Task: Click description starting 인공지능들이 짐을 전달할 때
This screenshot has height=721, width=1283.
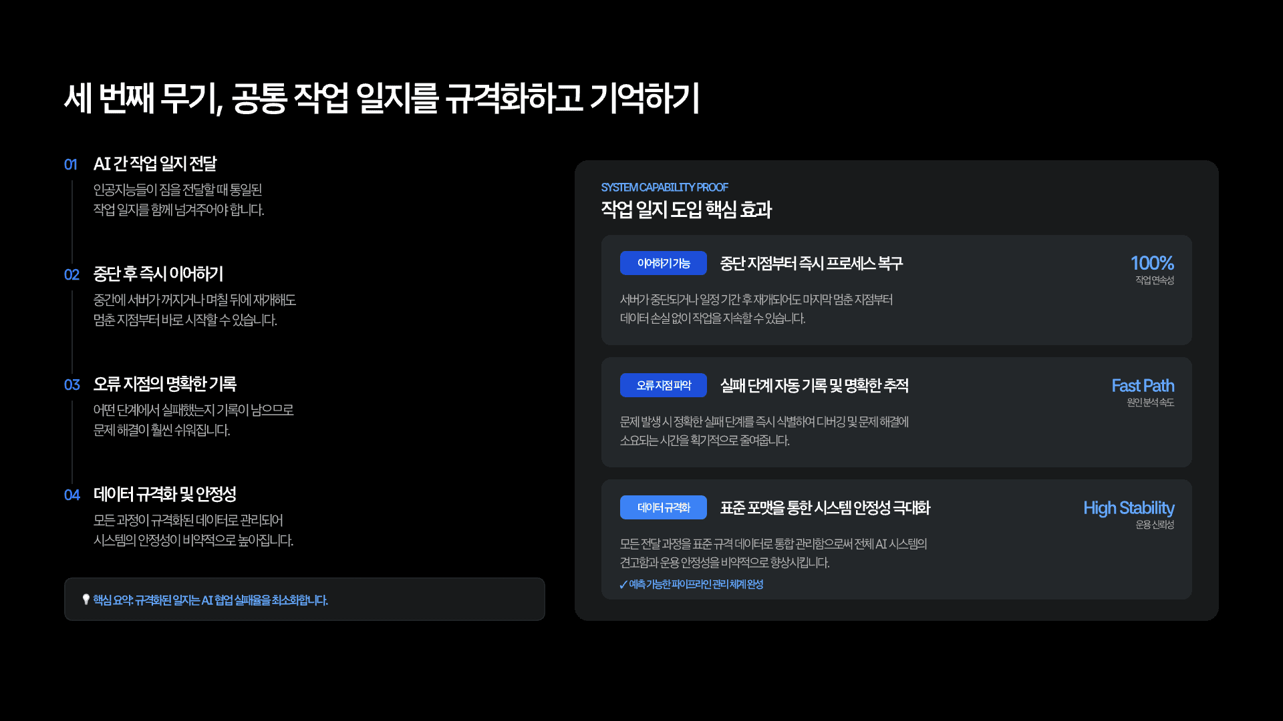Action: 179,200
